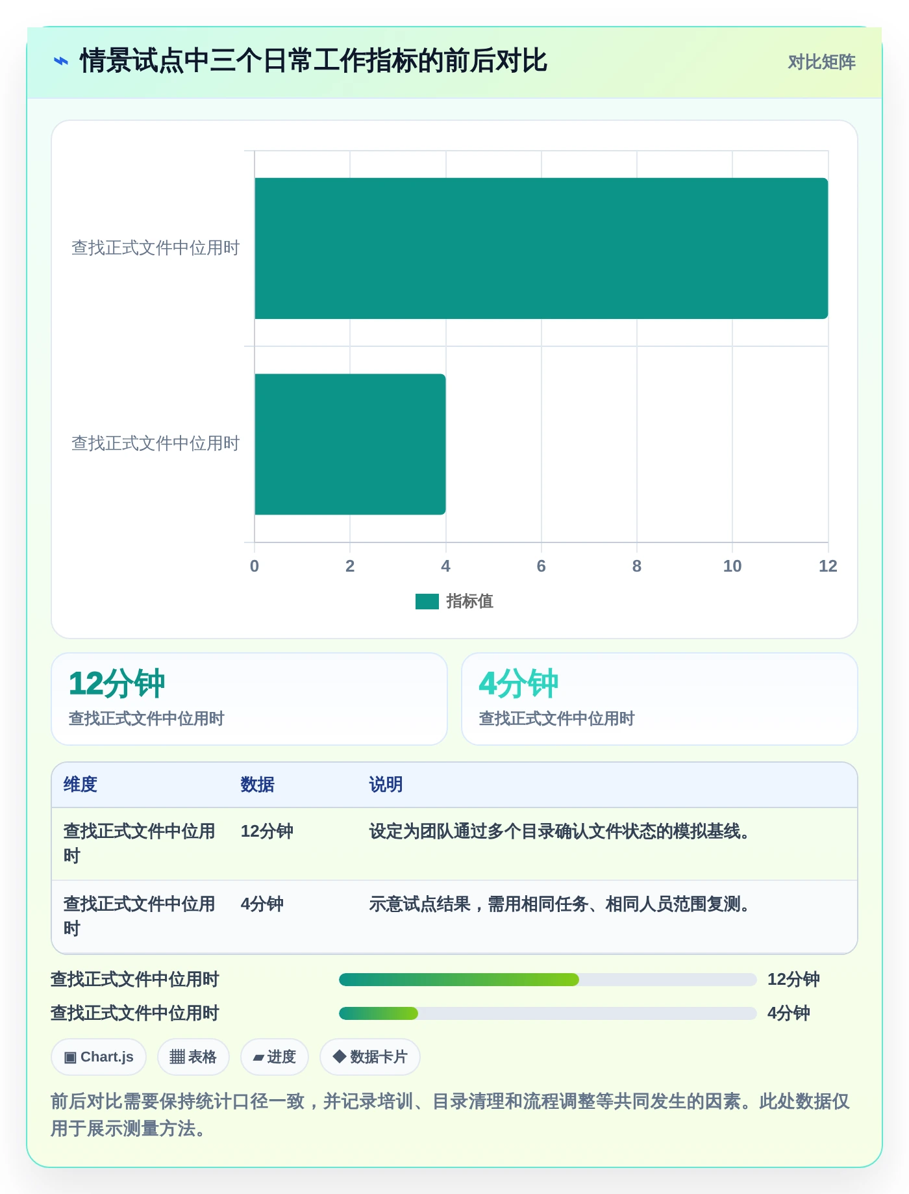Screen dimensions: 909x1194
Task: Click the 12-value bar in the chart
Action: [x=542, y=248]
